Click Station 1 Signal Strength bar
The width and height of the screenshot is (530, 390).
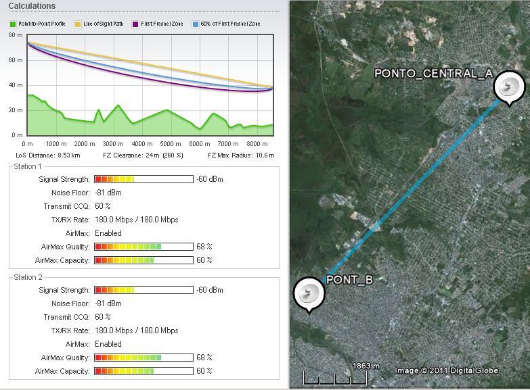(143, 179)
